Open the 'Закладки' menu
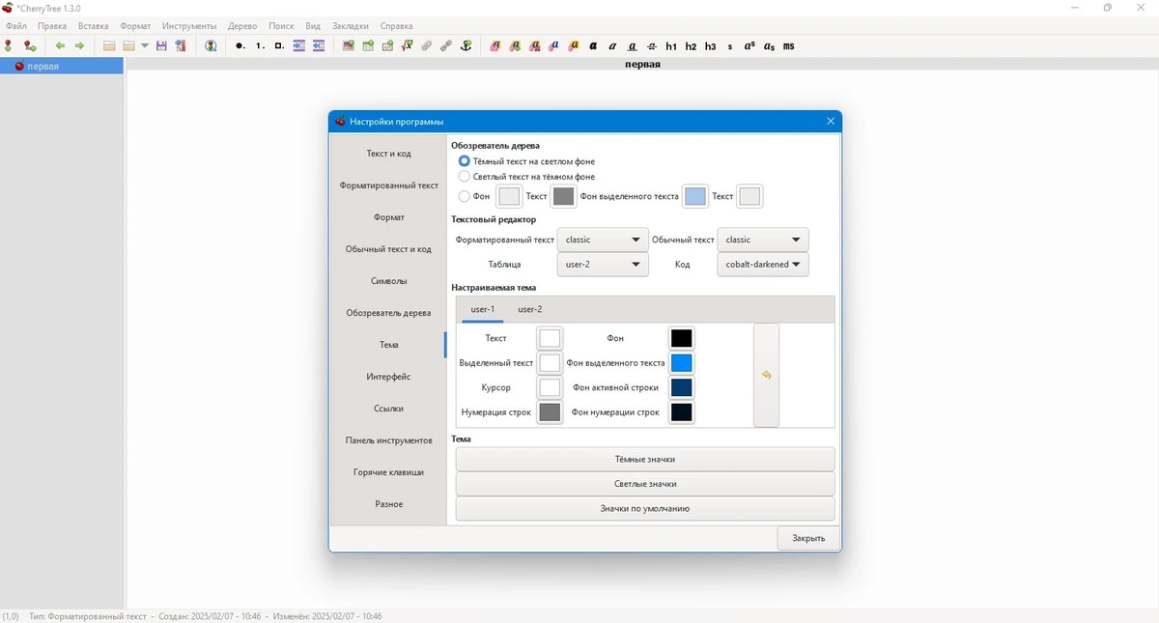This screenshot has width=1159, height=623. pos(351,26)
